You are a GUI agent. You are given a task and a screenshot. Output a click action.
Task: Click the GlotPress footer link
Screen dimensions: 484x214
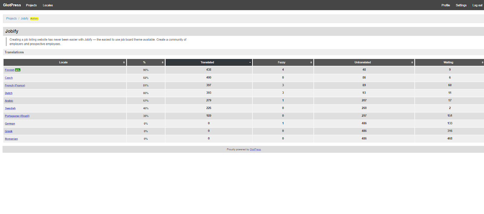(x=255, y=149)
